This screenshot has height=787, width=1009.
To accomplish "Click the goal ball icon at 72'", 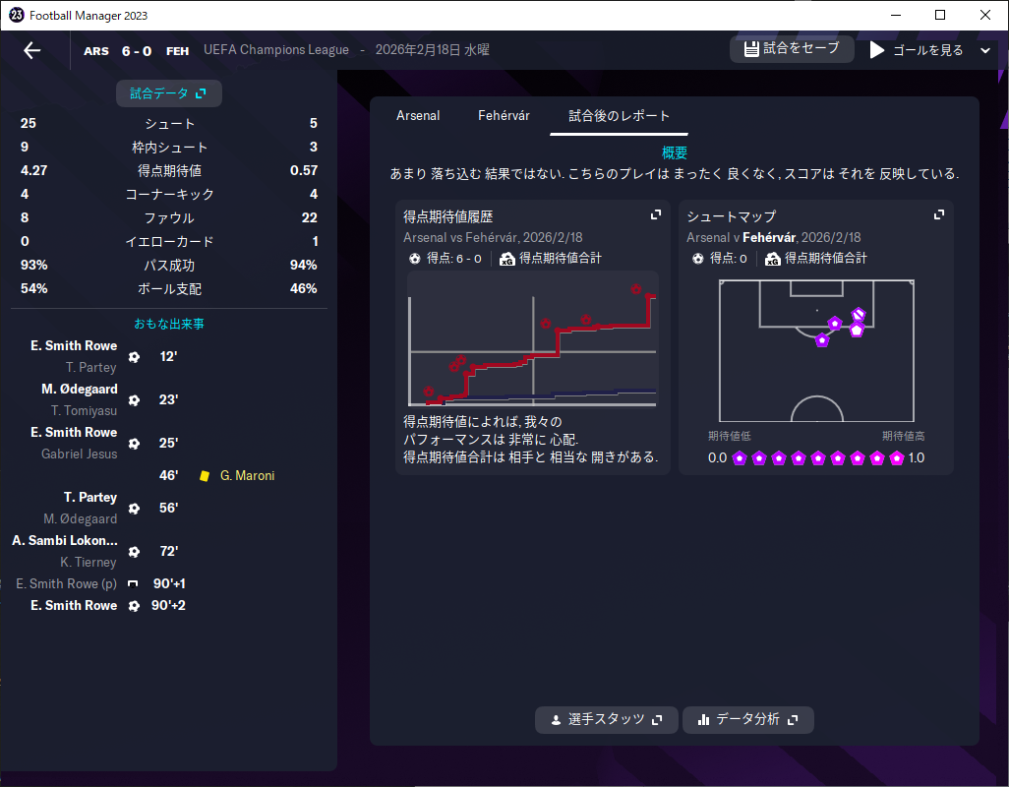I will [x=134, y=552].
